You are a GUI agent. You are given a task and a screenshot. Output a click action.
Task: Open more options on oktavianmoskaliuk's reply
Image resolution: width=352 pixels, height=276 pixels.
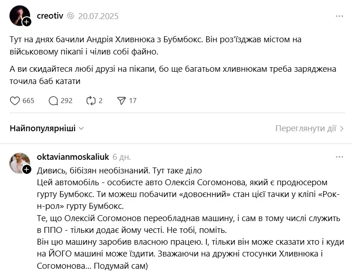[339, 157]
